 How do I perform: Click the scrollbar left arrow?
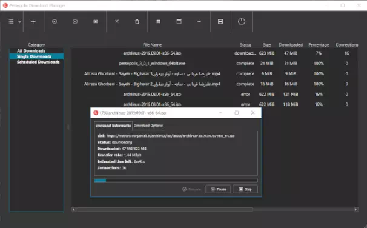pyautogui.click(x=74, y=209)
